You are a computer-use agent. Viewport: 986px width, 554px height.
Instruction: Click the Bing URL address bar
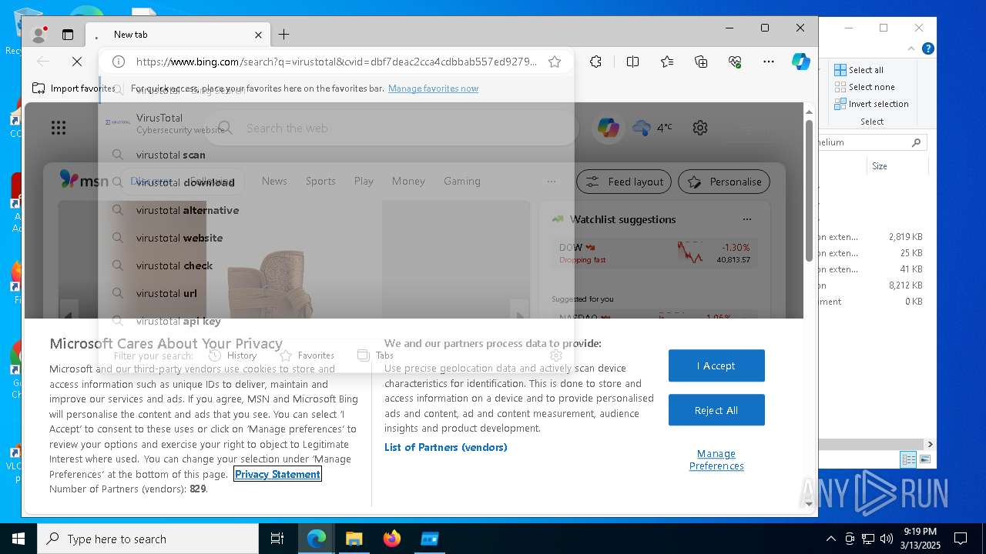coord(337,62)
